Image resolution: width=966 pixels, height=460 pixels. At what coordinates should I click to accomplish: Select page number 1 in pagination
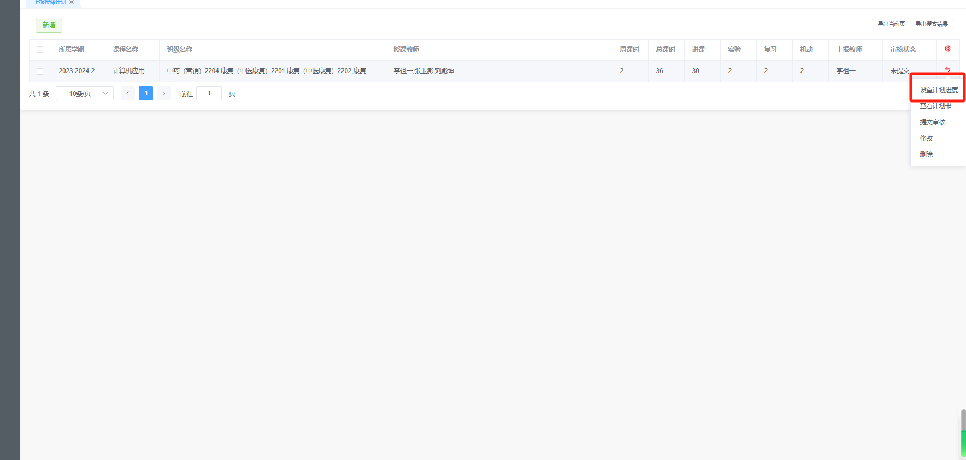(x=146, y=93)
